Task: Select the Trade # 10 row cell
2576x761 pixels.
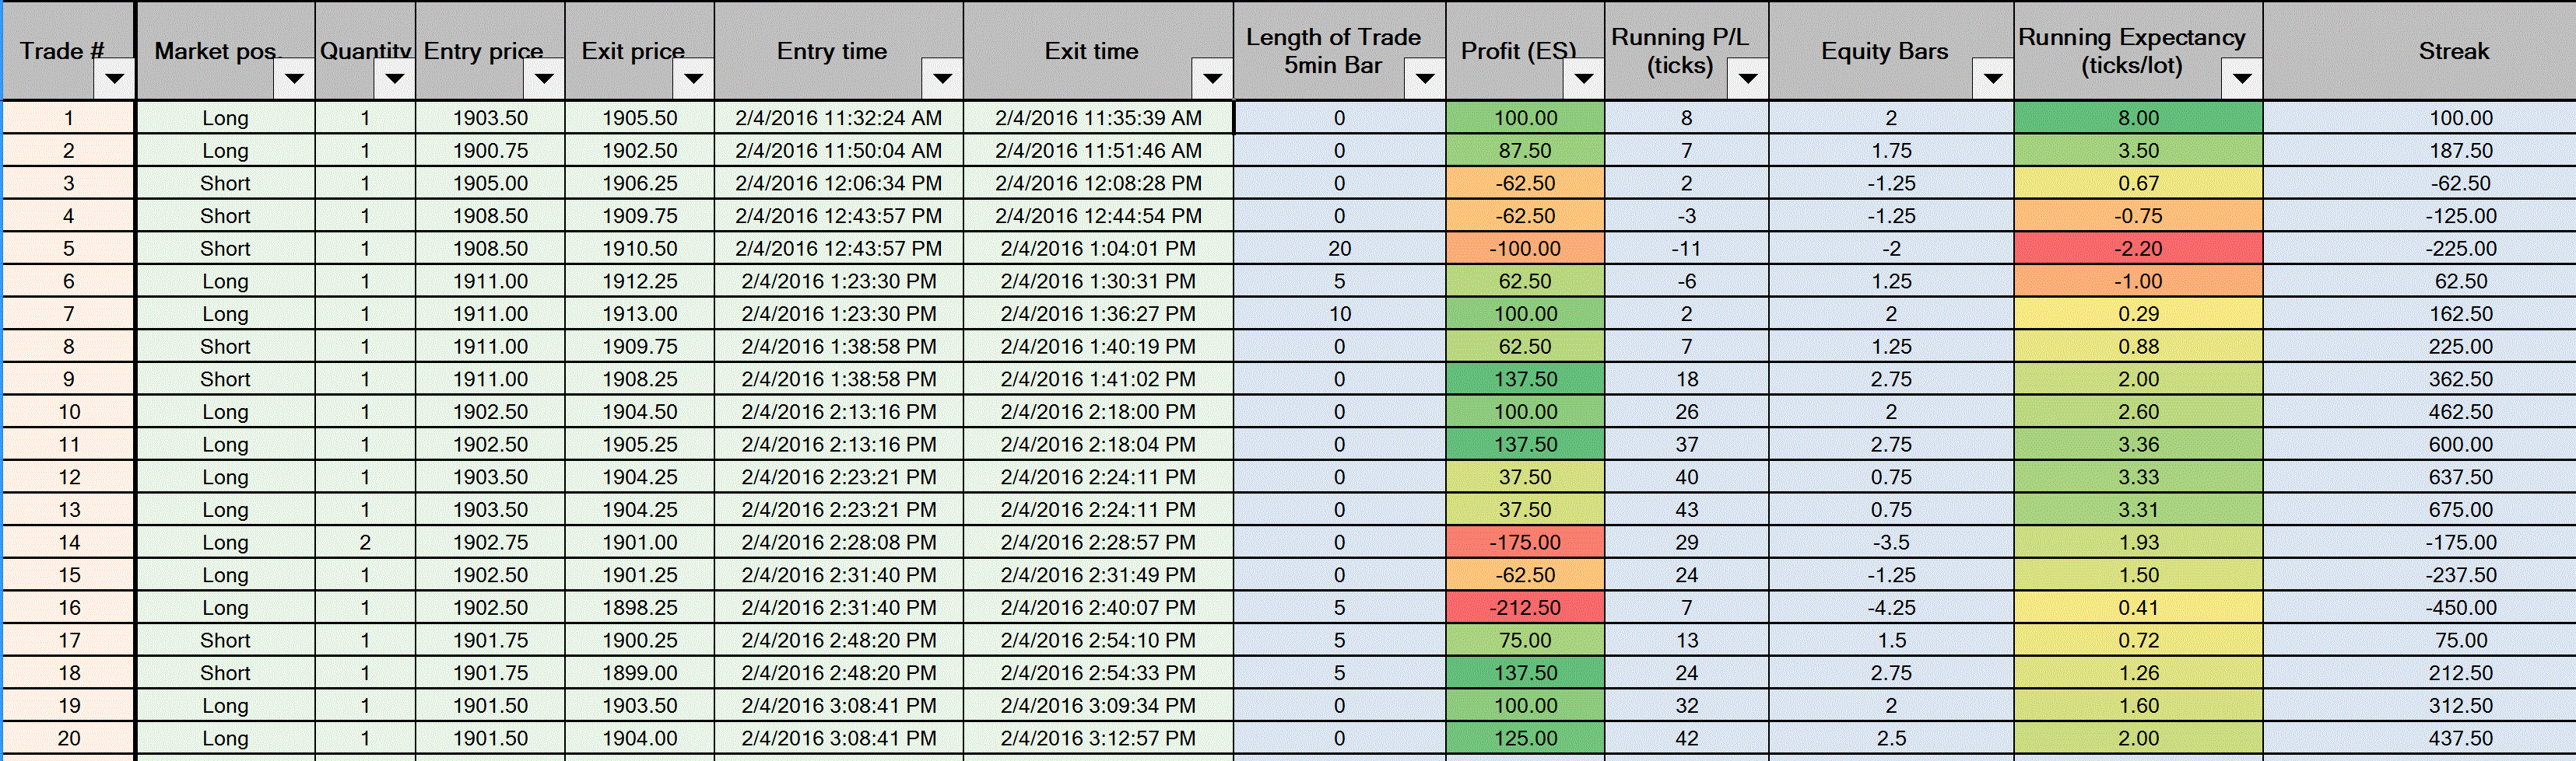Action: [x=68, y=411]
